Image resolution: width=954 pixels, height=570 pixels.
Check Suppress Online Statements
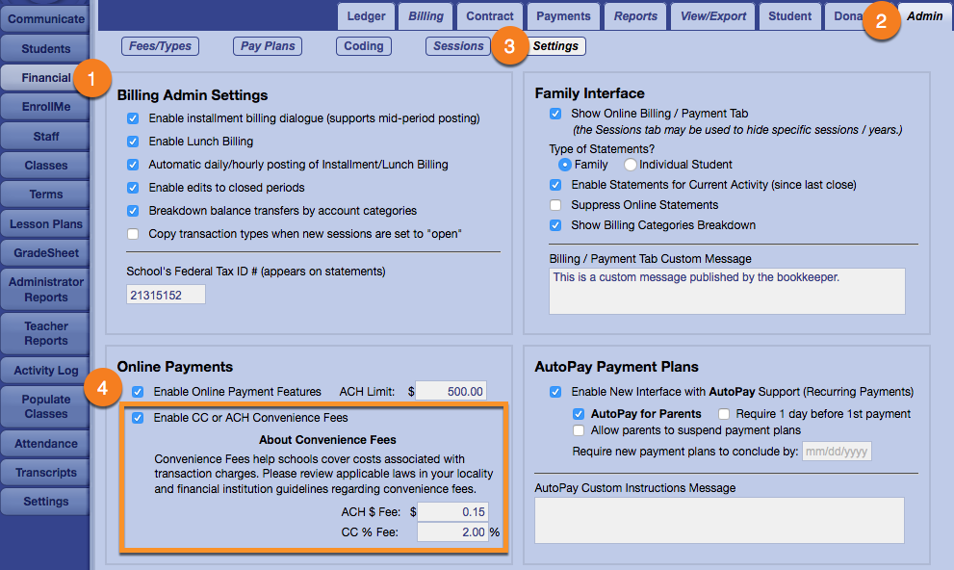coord(555,205)
